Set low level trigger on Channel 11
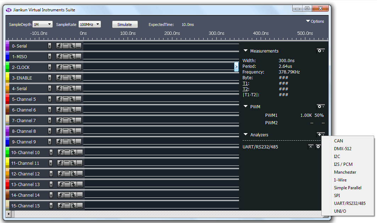The width and height of the screenshot is (377, 223). 79,163
